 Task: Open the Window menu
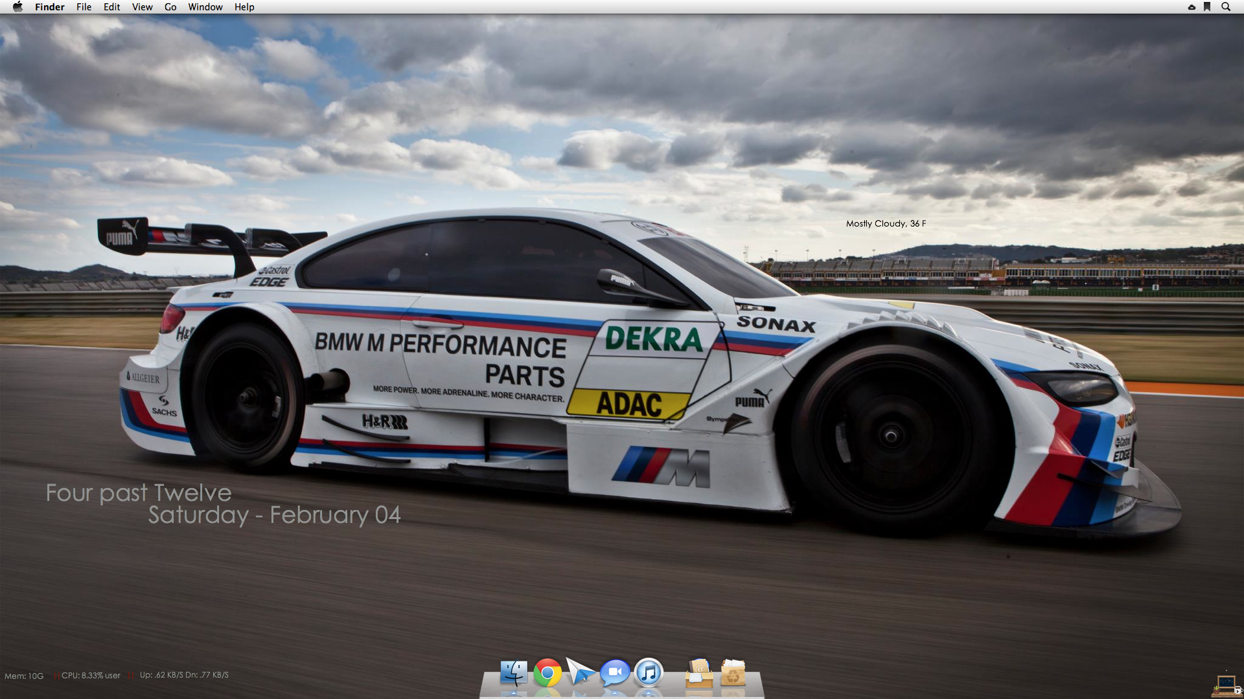coord(205,6)
